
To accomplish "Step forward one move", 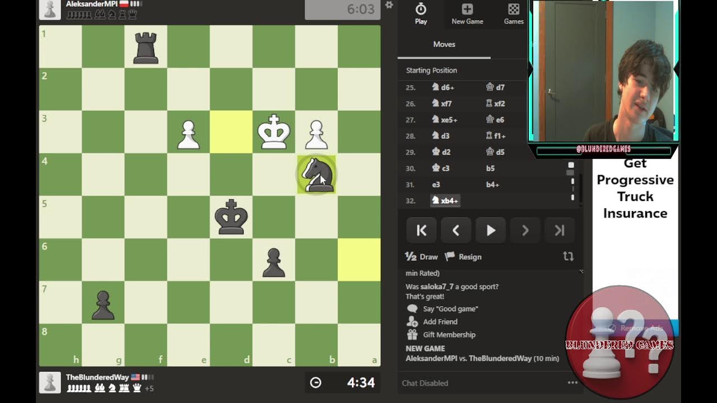I will (x=525, y=231).
